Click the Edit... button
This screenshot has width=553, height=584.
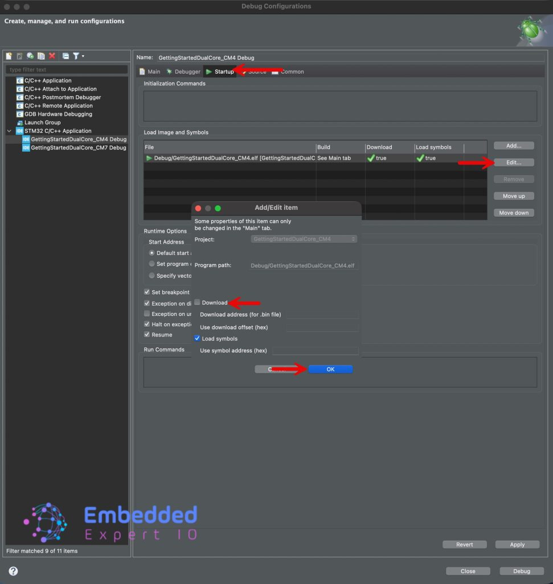pos(514,163)
